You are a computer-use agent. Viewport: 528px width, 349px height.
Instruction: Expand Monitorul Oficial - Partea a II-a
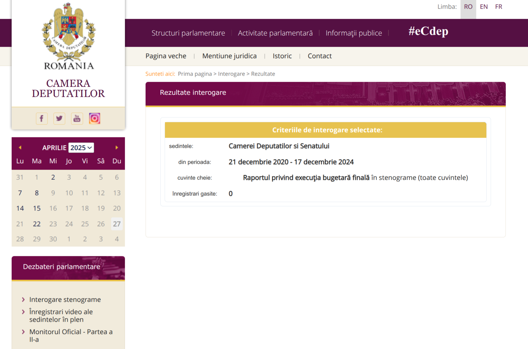click(71, 335)
